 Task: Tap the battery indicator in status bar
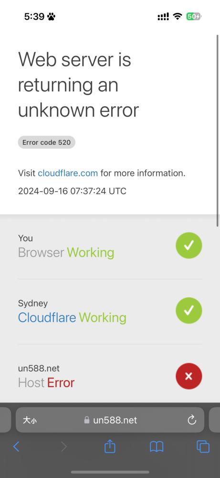tap(194, 16)
